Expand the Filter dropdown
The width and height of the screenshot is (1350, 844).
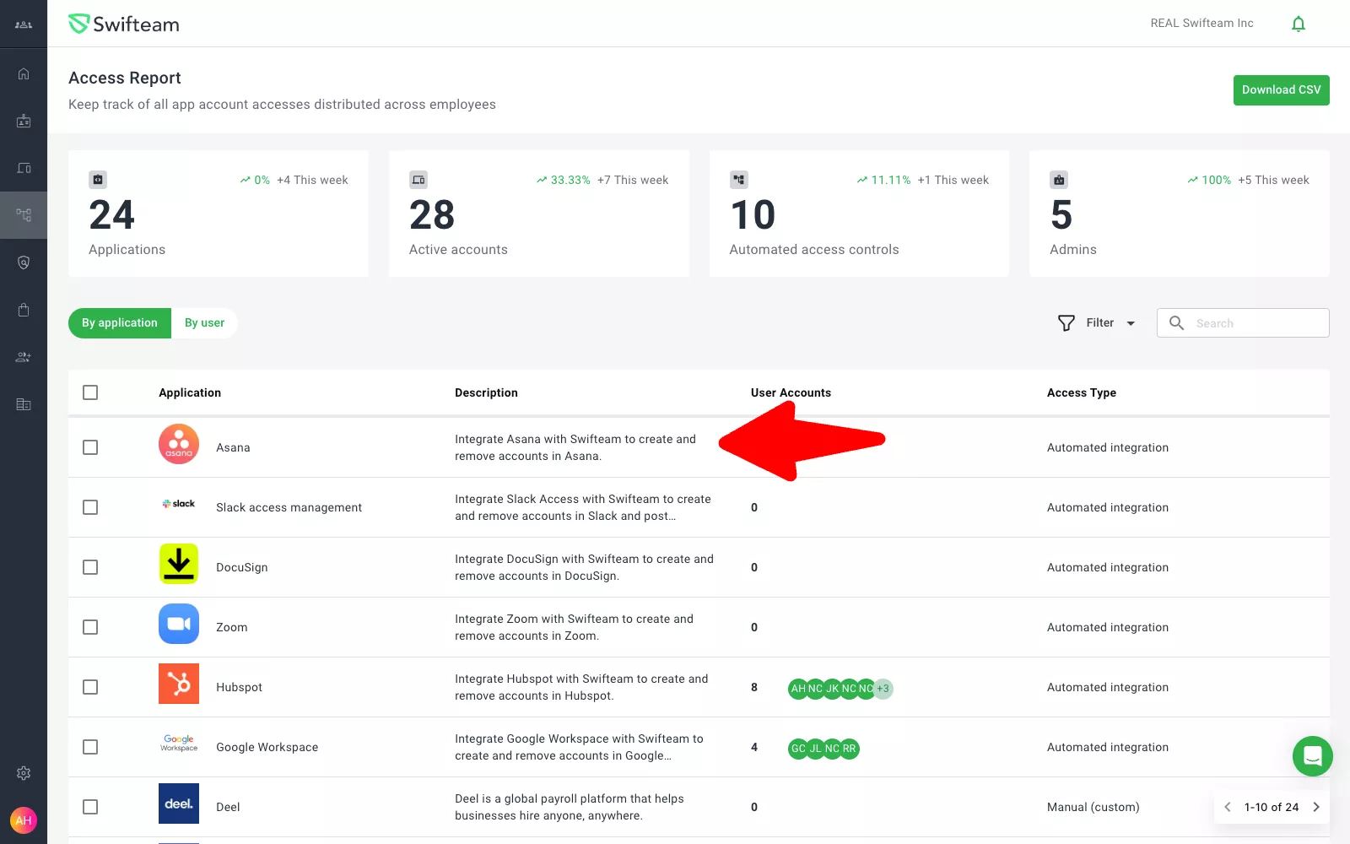(1097, 323)
